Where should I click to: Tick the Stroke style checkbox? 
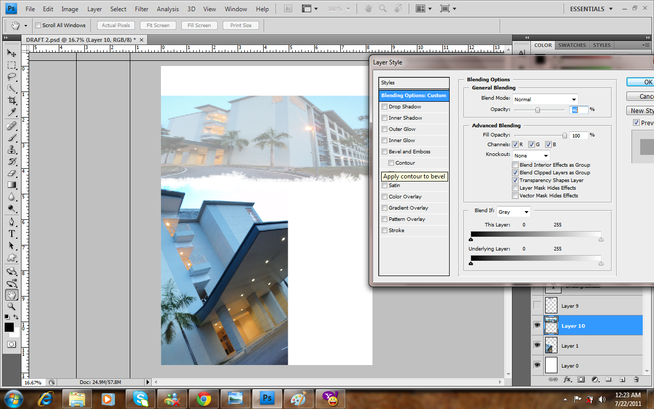pos(384,231)
